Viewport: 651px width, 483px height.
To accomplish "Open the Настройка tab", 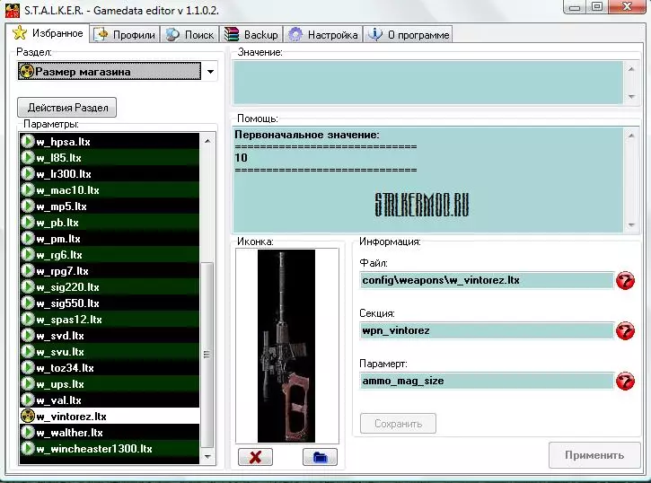I will (323, 35).
